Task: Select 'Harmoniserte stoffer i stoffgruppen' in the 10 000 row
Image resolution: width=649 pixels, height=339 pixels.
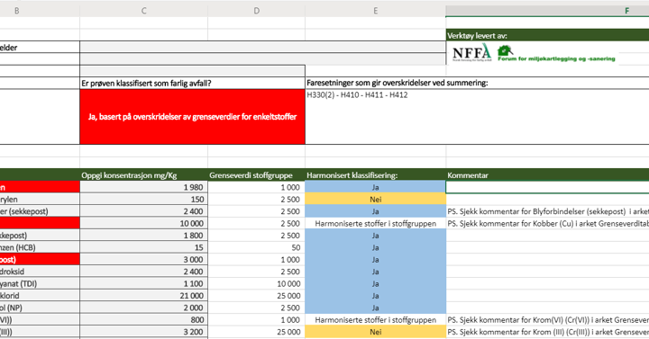Action: 375,223
